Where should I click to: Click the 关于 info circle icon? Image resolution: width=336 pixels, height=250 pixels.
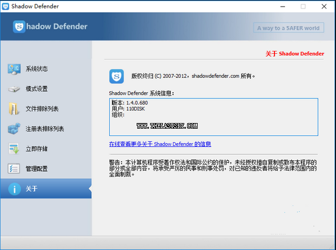15,189
